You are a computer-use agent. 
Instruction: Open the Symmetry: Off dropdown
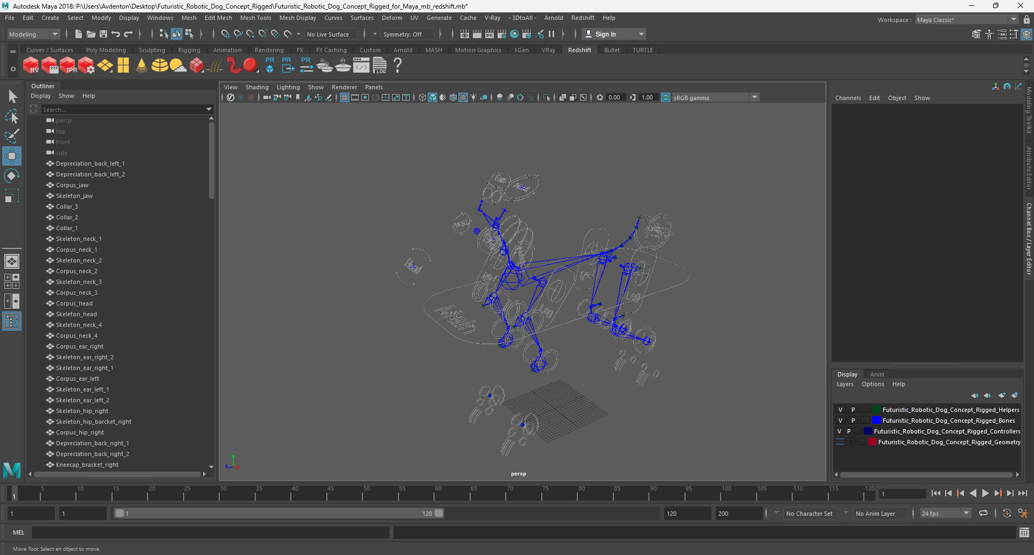[407, 34]
